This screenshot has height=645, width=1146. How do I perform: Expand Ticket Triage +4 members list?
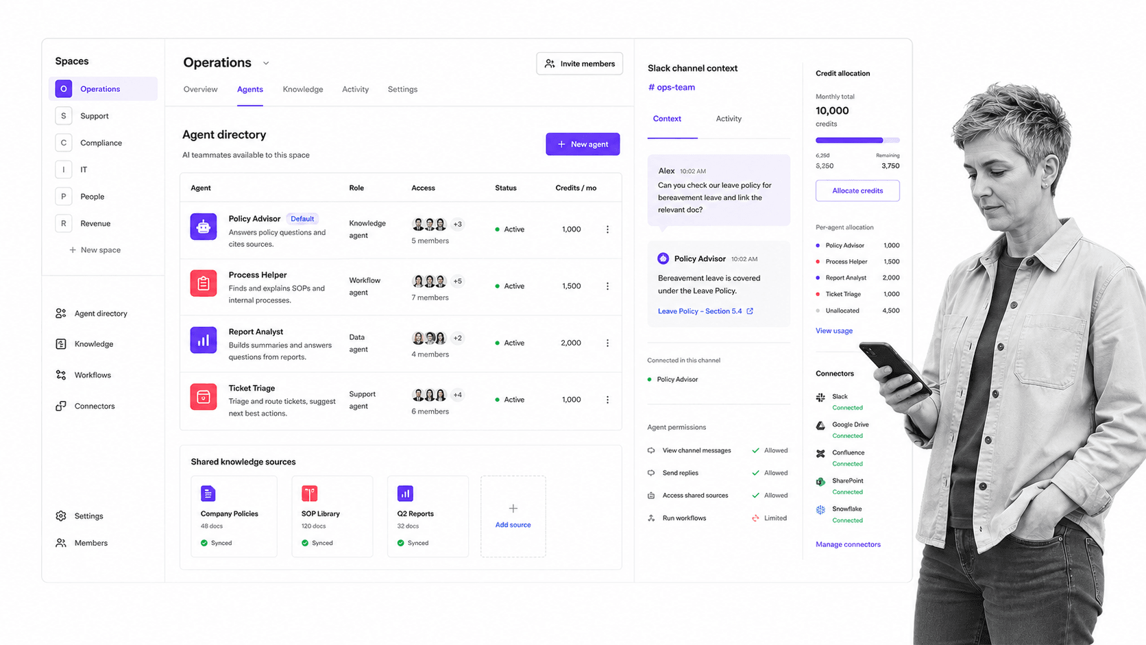pyautogui.click(x=458, y=395)
